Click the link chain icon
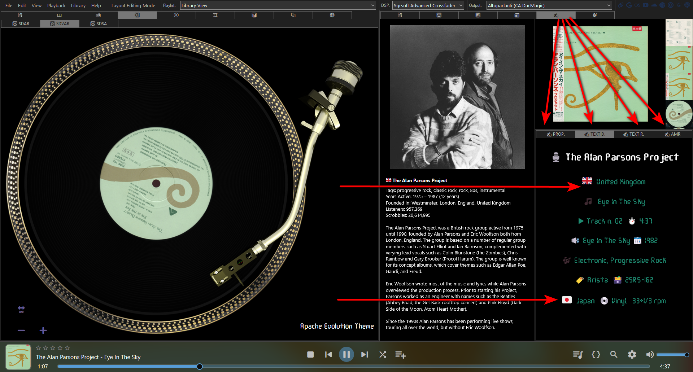Image resolution: width=693 pixels, height=372 pixels. tap(621, 5)
